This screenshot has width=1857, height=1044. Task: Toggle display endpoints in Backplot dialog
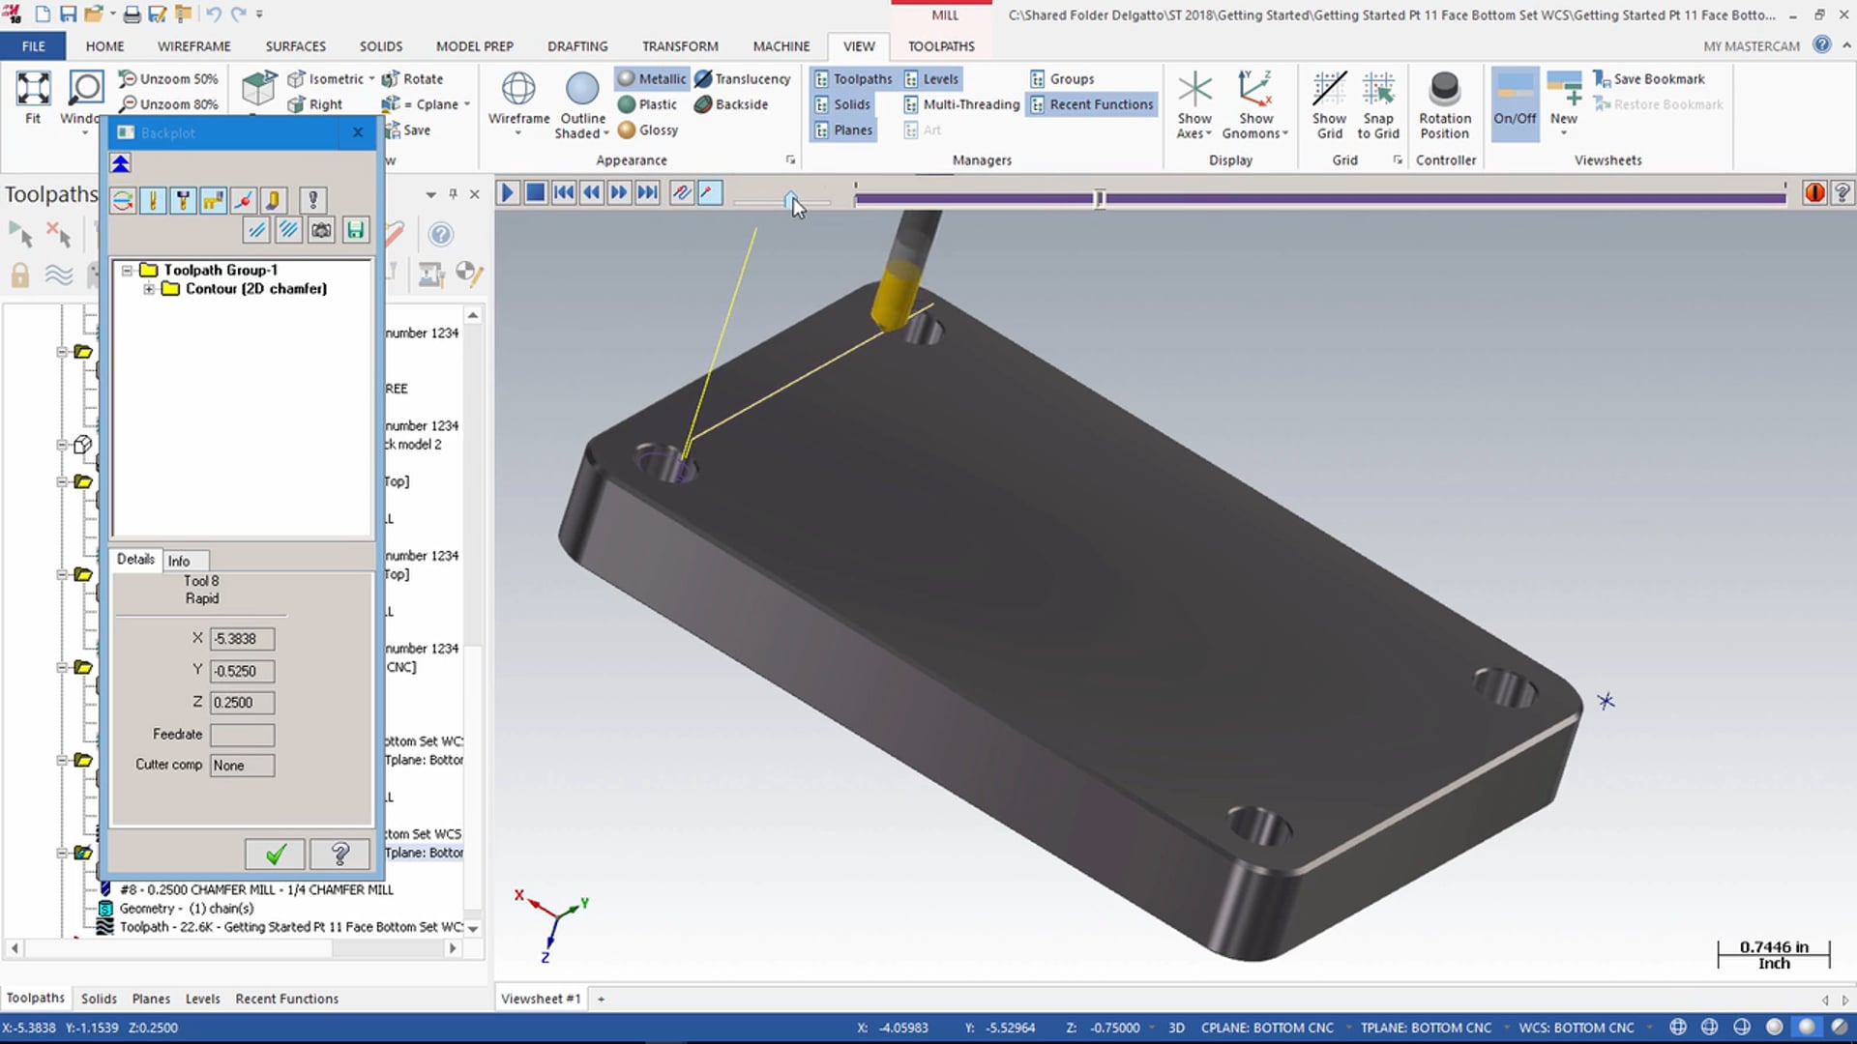tap(243, 200)
